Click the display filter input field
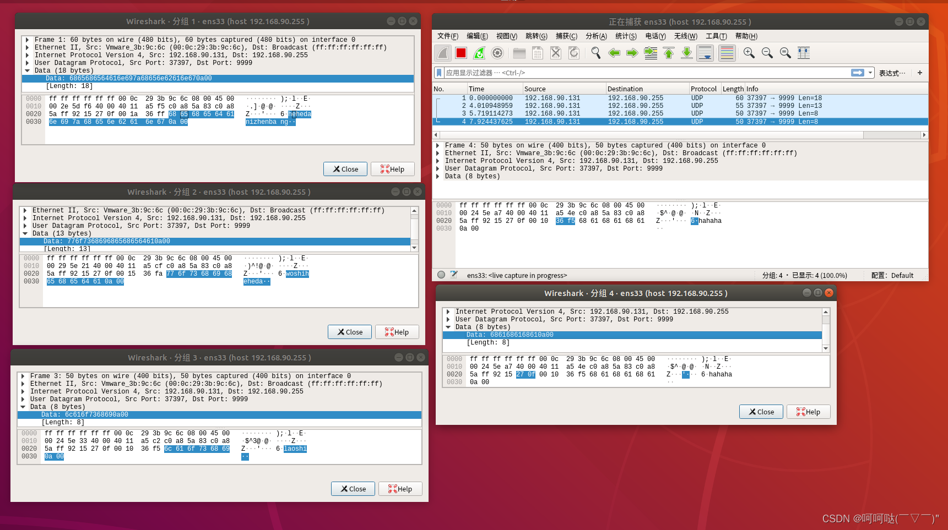Screen dimensions: 948x530 647,73
